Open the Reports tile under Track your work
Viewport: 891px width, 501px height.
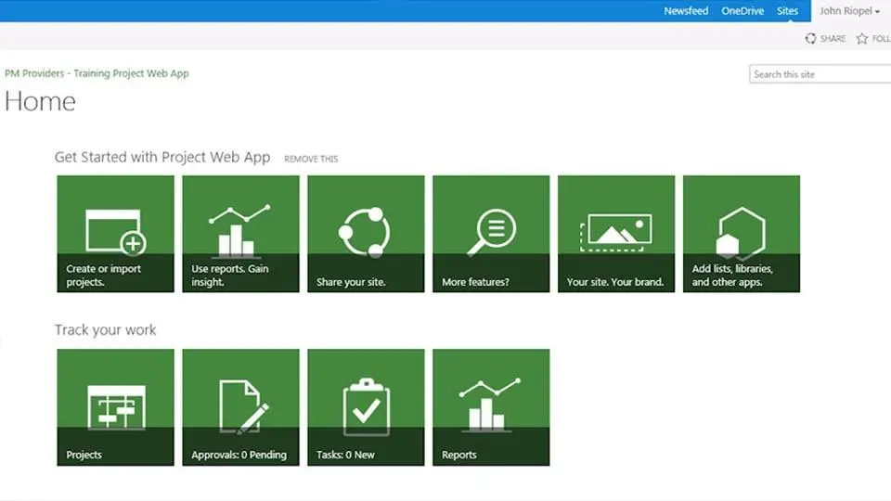click(491, 407)
